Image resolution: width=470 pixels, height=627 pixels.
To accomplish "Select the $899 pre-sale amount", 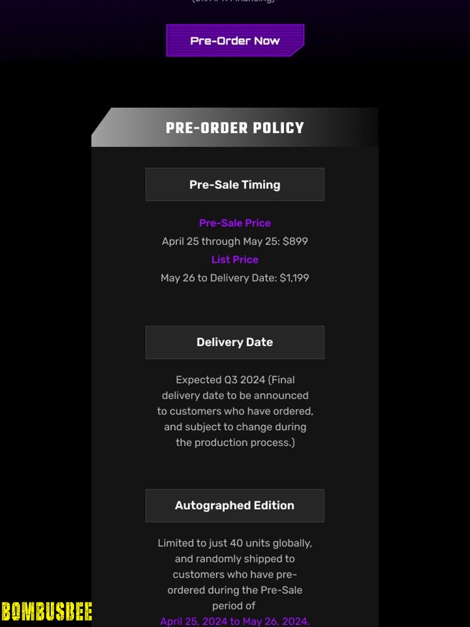I will point(295,241).
